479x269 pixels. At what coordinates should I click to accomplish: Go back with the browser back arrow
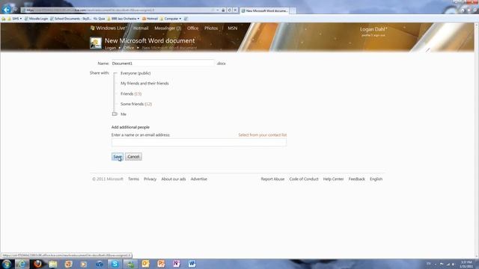[7, 10]
